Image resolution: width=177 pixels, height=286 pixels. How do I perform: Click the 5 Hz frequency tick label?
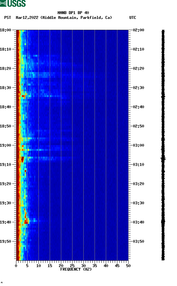pyautogui.click(x=27, y=266)
